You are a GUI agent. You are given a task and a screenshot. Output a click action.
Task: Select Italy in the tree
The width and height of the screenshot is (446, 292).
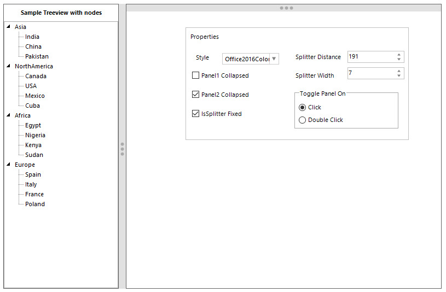(x=31, y=184)
